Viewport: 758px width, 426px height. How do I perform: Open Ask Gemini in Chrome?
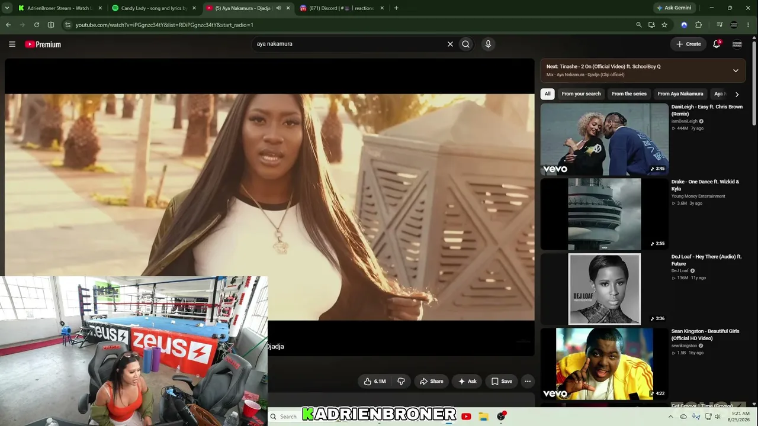[673, 8]
